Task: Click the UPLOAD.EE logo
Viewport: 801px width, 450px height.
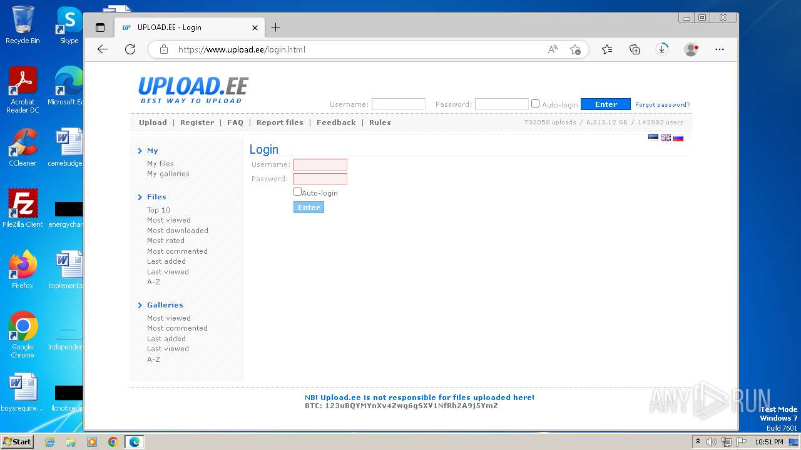Action: (193, 90)
